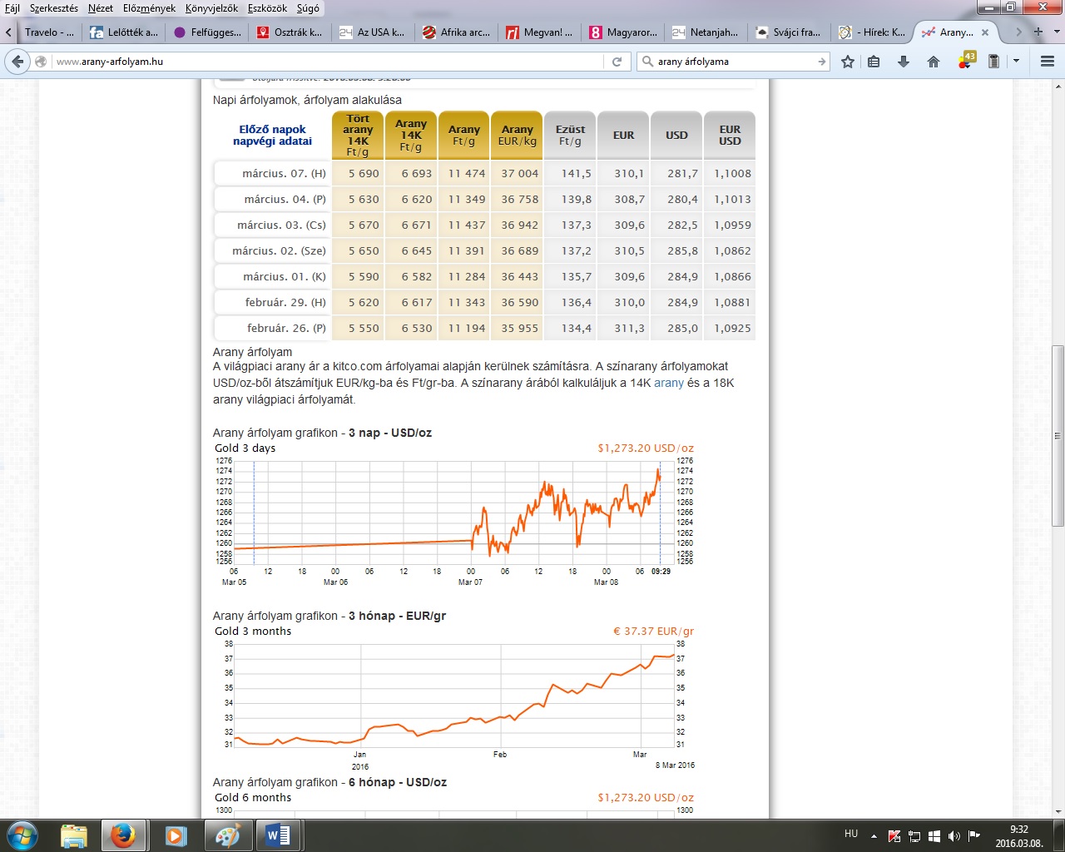This screenshot has width=1065, height=852.
Task: Click the search field containing 'arany árfolyama'
Action: click(732, 62)
